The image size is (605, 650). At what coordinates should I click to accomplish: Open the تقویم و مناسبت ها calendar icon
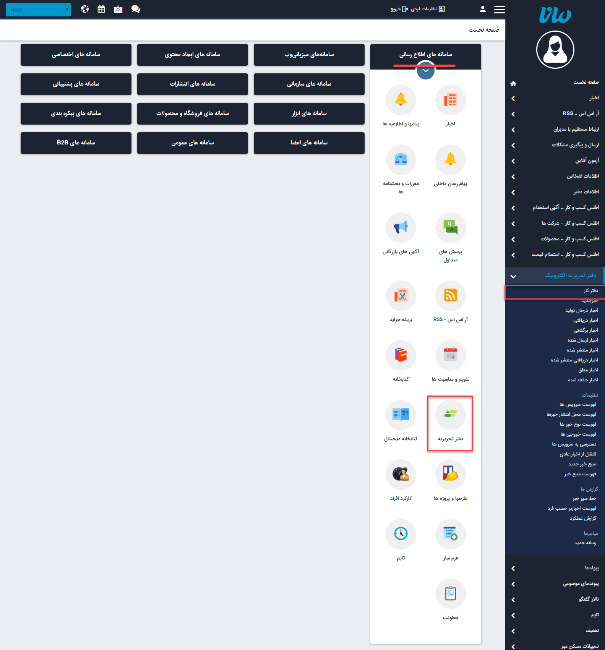pyautogui.click(x=450, y=355)
